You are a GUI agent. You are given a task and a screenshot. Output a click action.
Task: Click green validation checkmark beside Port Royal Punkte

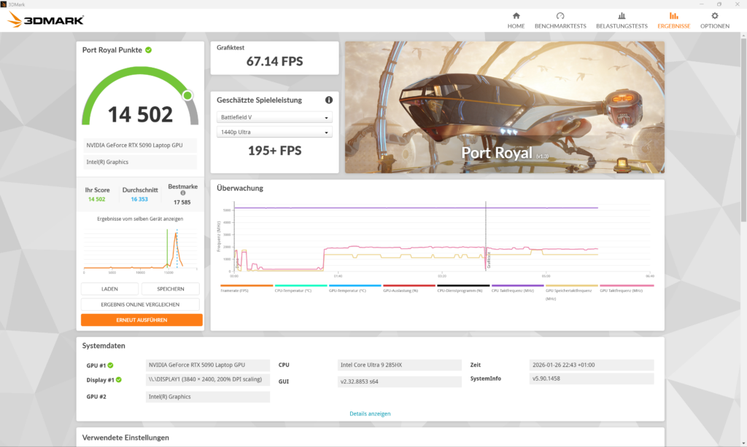point(148,50)
